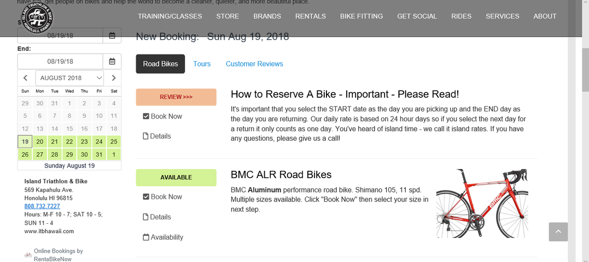
Task: Click the AVAILABLE button
Action: pyautogui.click(x=176, y=177)
